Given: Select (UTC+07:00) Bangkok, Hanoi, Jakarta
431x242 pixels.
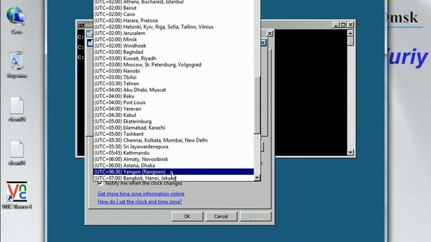Looking at the screenshot, I should 174,178.
